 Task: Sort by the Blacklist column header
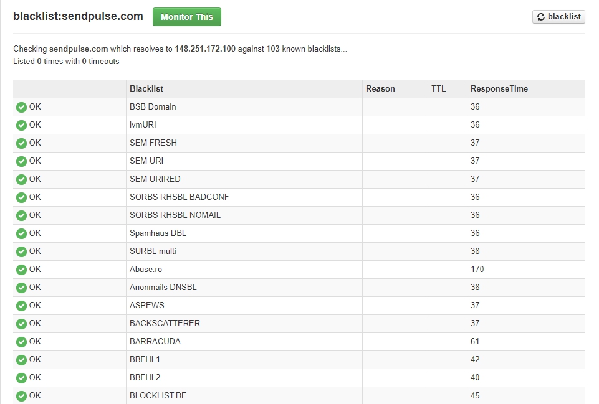pyautogui.click(x=146, y=89)
